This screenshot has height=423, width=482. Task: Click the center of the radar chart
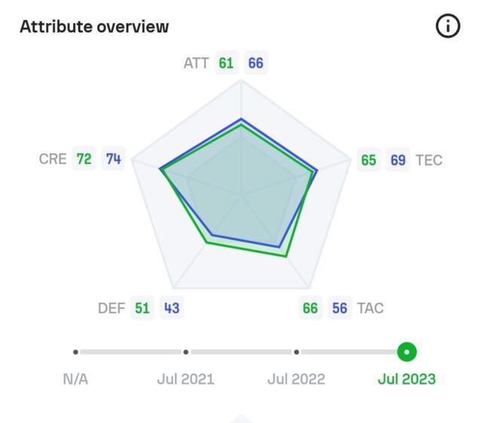point(241,194)
